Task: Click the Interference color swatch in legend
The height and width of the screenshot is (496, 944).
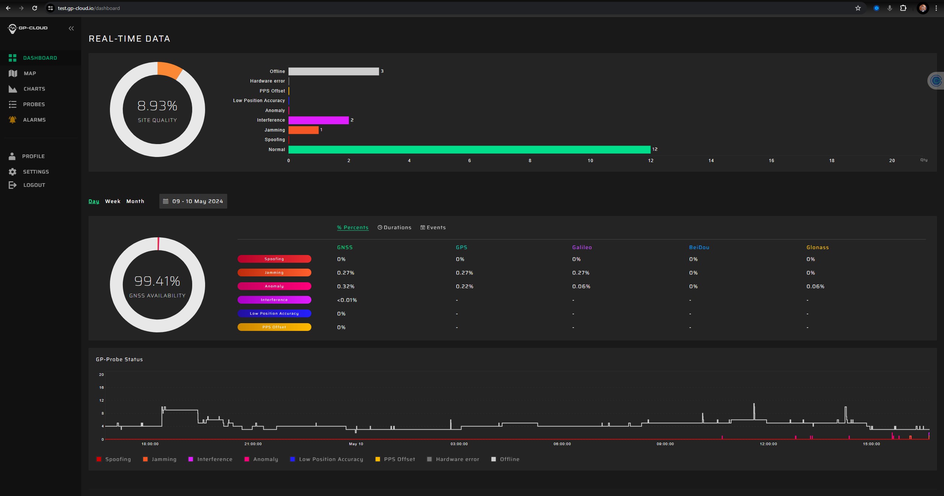Action: [x=191, y=459]
